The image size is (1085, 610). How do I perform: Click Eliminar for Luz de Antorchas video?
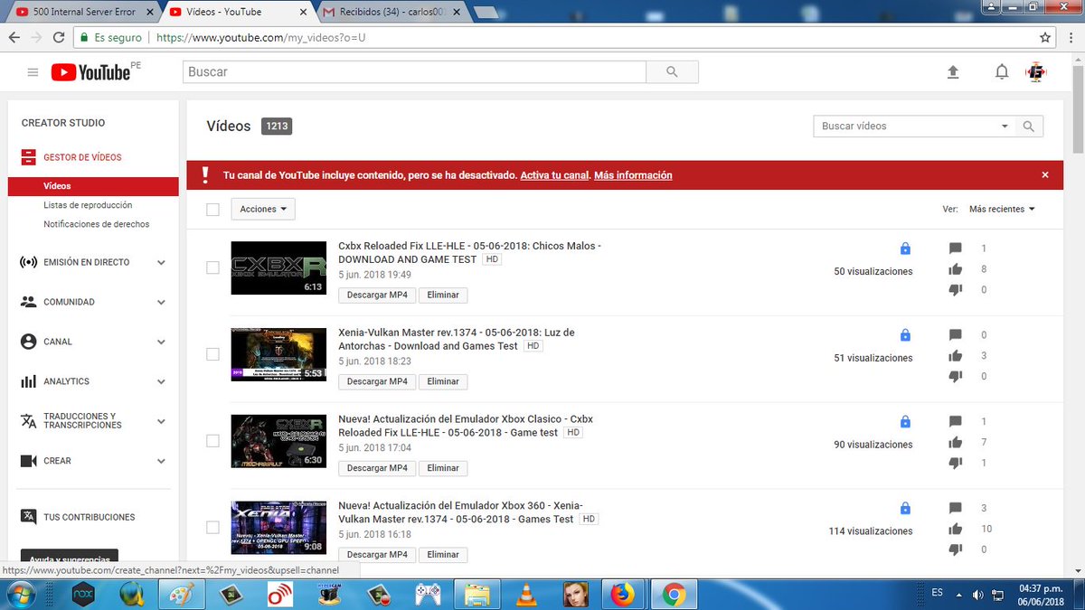[x=443, y=381]
